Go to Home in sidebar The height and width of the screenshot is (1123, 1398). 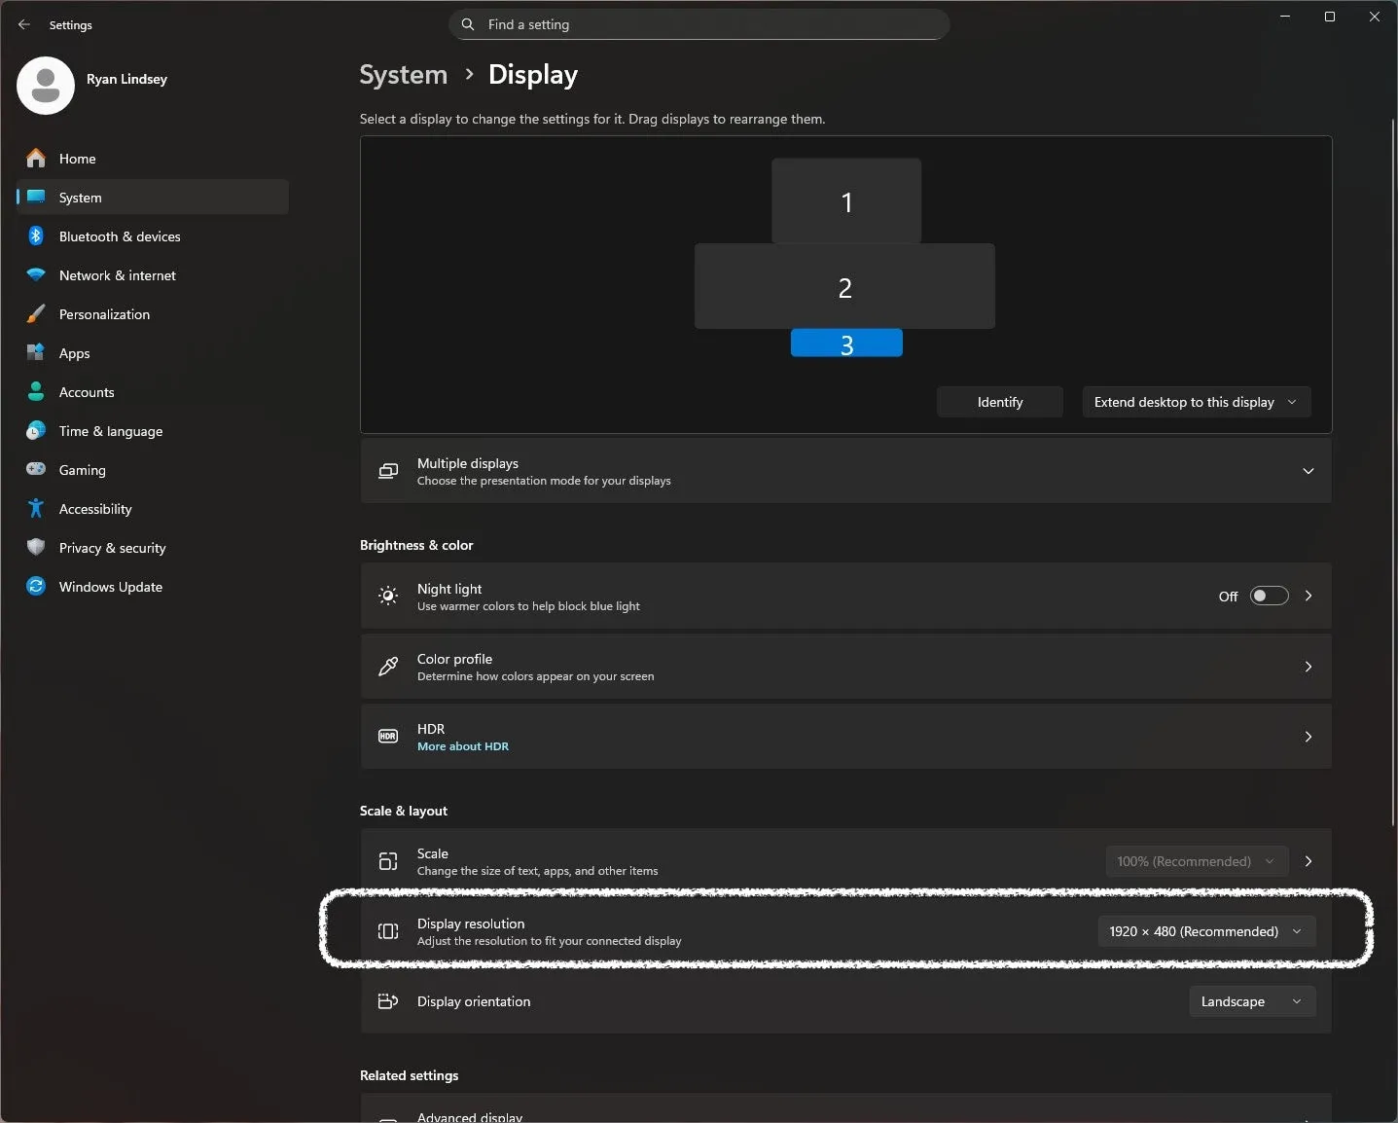tap(153, 158)
